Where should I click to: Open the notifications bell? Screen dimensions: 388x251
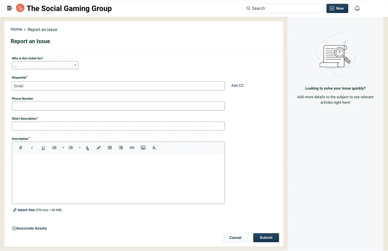[357, 8]
